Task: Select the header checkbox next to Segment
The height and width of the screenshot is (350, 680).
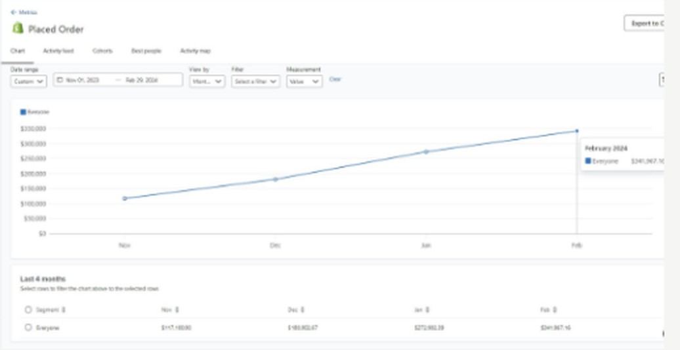Action: [x=28, y=310]
